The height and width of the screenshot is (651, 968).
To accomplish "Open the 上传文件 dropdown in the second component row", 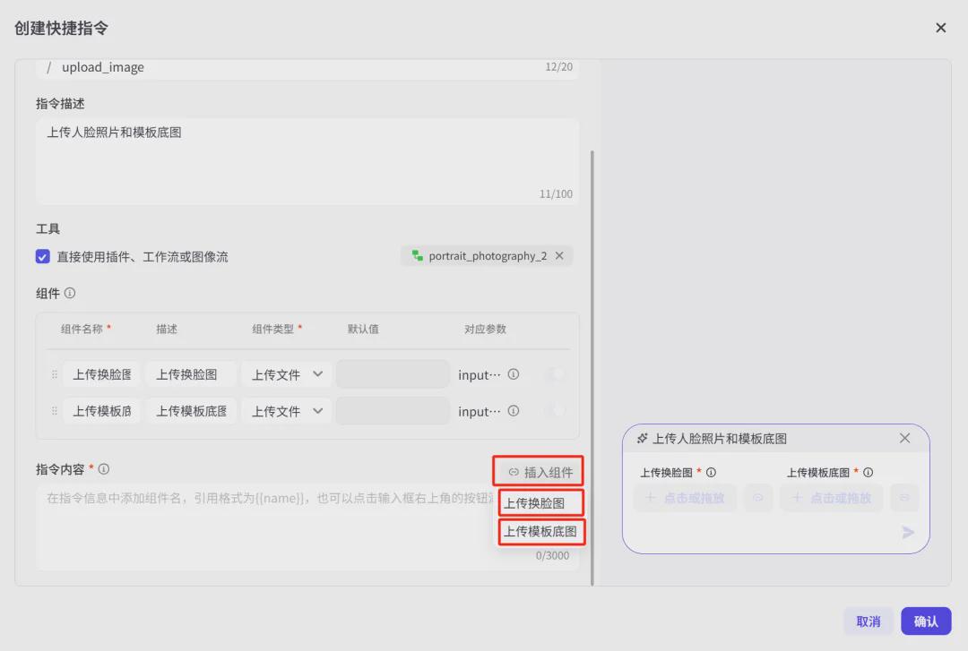I will click(286, 411).
